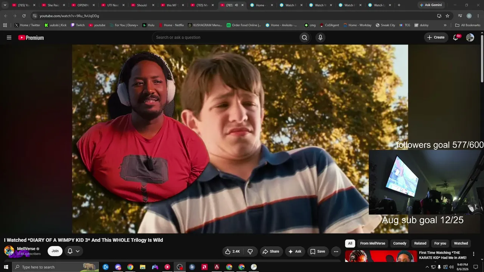Image resolution: width=484 pixels, height=272 pixels.
Task: Show Related videos chip
Action: [x=420, y=243]
